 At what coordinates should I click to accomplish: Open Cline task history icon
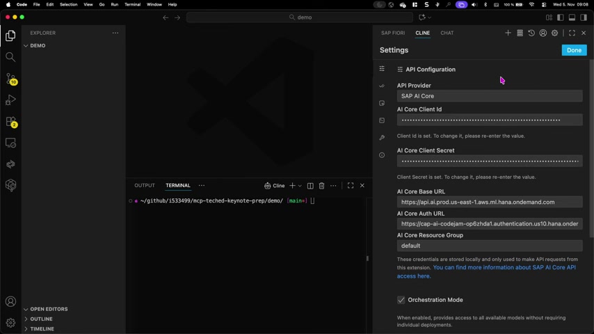point(531,33)
